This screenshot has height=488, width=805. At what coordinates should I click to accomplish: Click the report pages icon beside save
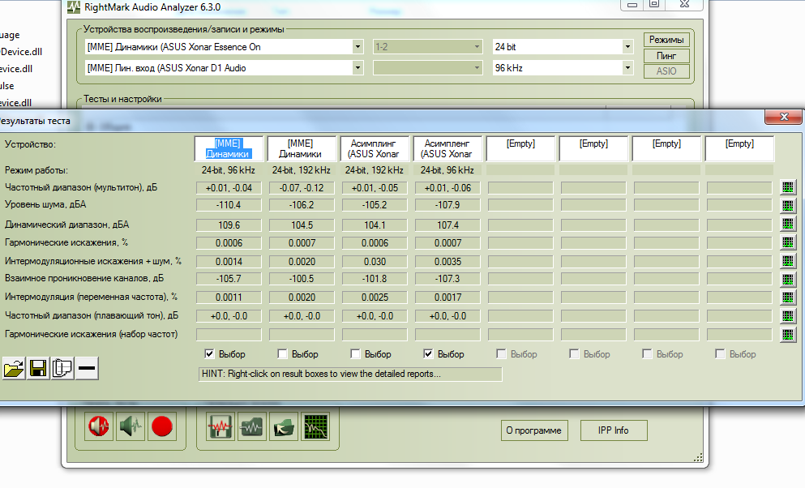(x=62, y=369)
